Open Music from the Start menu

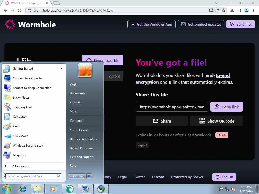pyautogui.click(x=74, y=111)
